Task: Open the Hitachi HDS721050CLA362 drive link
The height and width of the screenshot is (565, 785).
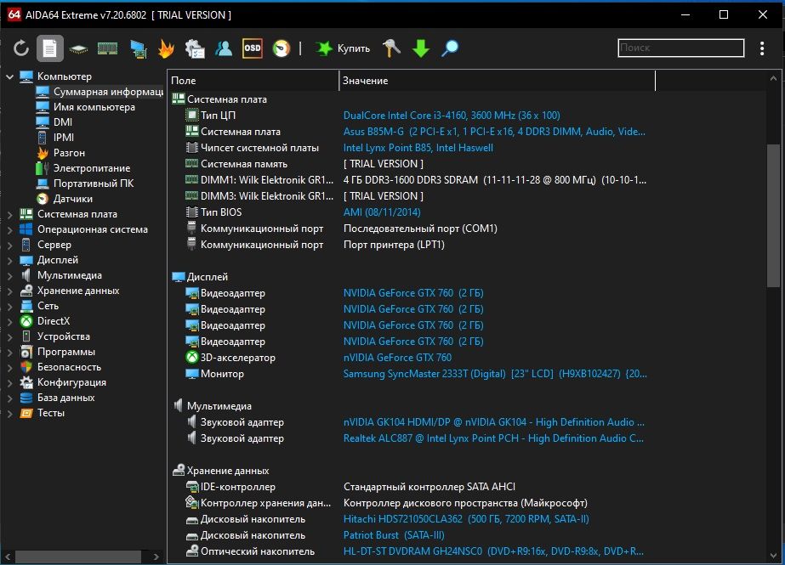Action: [x=466, y=519]
